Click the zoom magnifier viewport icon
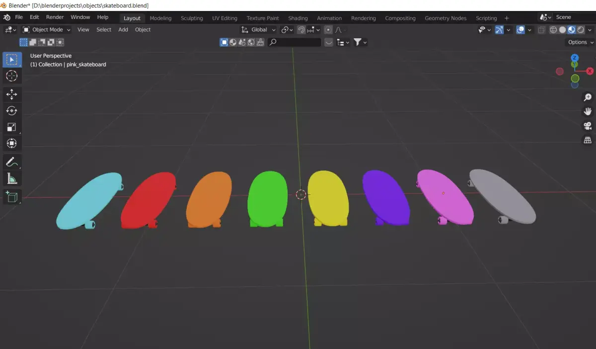This screenshot has height=349, width=596. click(x=588, y=97)
